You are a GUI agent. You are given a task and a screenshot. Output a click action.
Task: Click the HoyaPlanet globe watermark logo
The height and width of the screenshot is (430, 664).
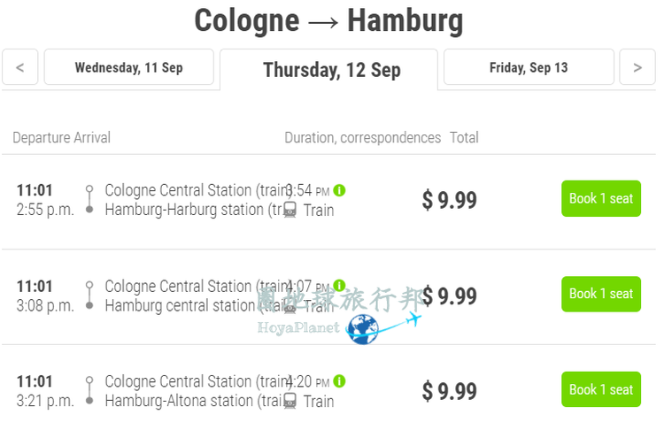click(x=362, y=329)
